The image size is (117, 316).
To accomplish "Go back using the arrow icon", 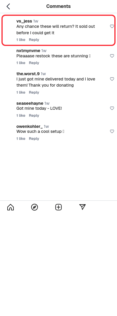I will 8,6.
